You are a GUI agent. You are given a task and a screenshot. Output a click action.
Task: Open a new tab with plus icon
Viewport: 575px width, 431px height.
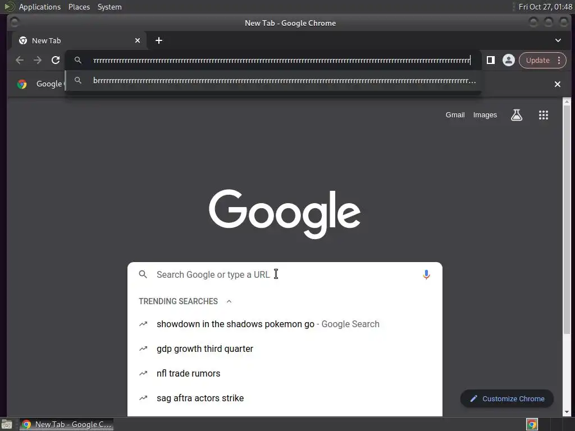point(159,40)
